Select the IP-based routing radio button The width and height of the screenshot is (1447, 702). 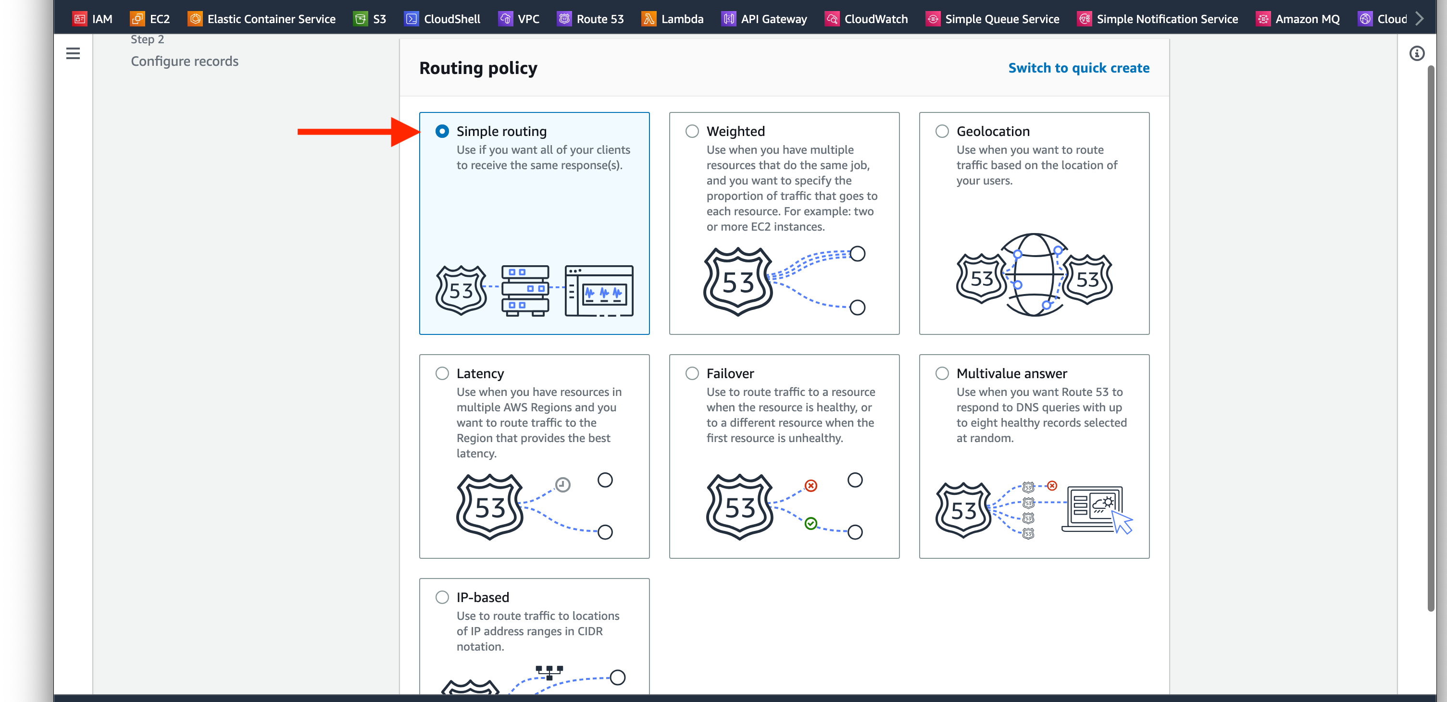click(442, 597)
